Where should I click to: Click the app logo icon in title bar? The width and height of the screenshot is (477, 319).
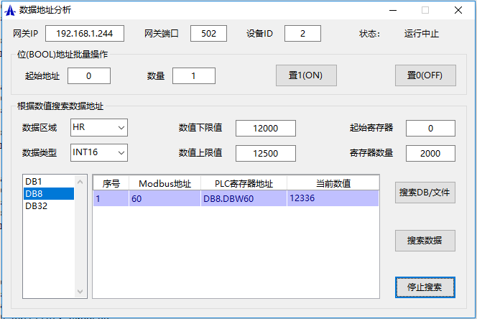pyautogui.click(x=11, y=10)
